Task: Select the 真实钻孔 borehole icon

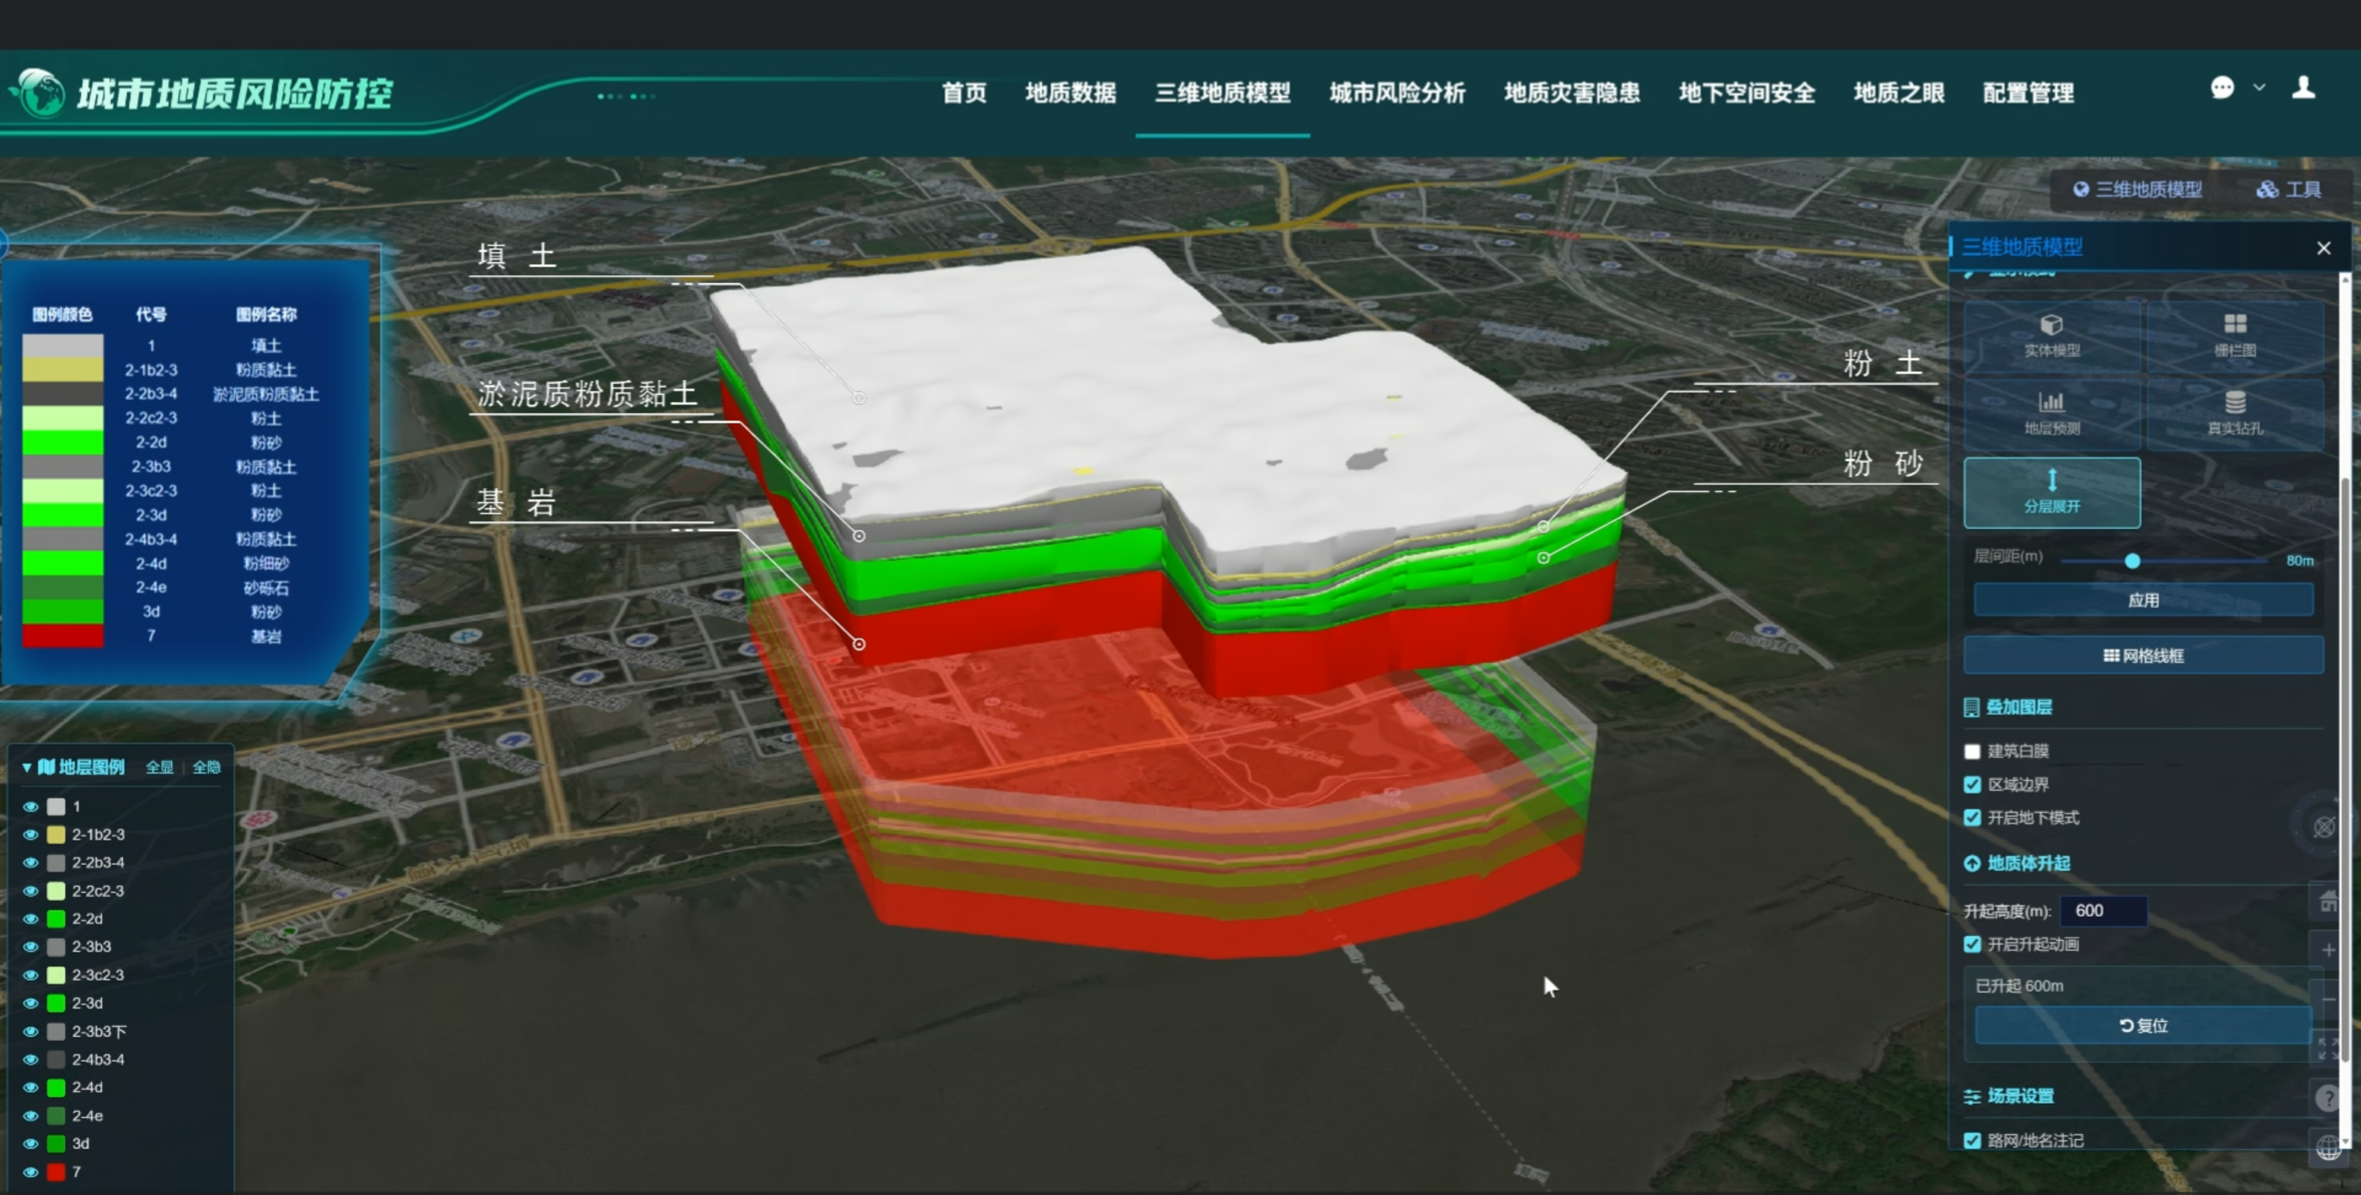Action: [2234, 403]
